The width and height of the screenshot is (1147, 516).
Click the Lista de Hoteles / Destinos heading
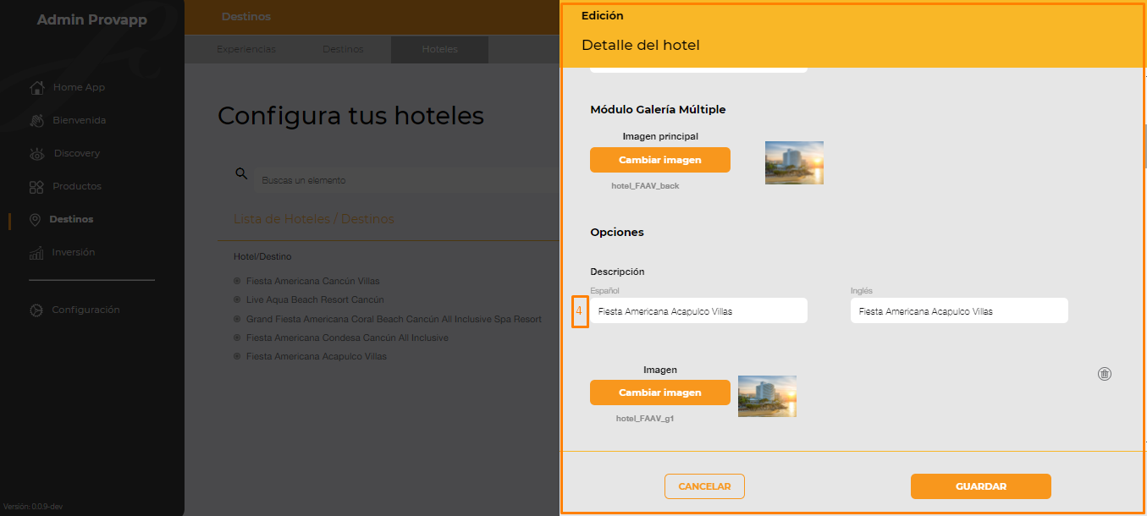coord(314,218)
